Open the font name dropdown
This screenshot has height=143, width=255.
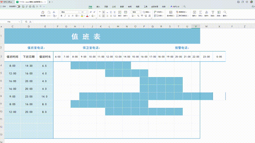tap(70, 12)
